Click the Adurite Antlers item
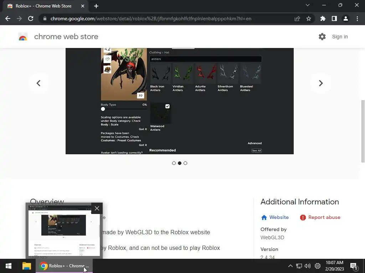Viewport: 365px width, 273px height. (206, 77)
